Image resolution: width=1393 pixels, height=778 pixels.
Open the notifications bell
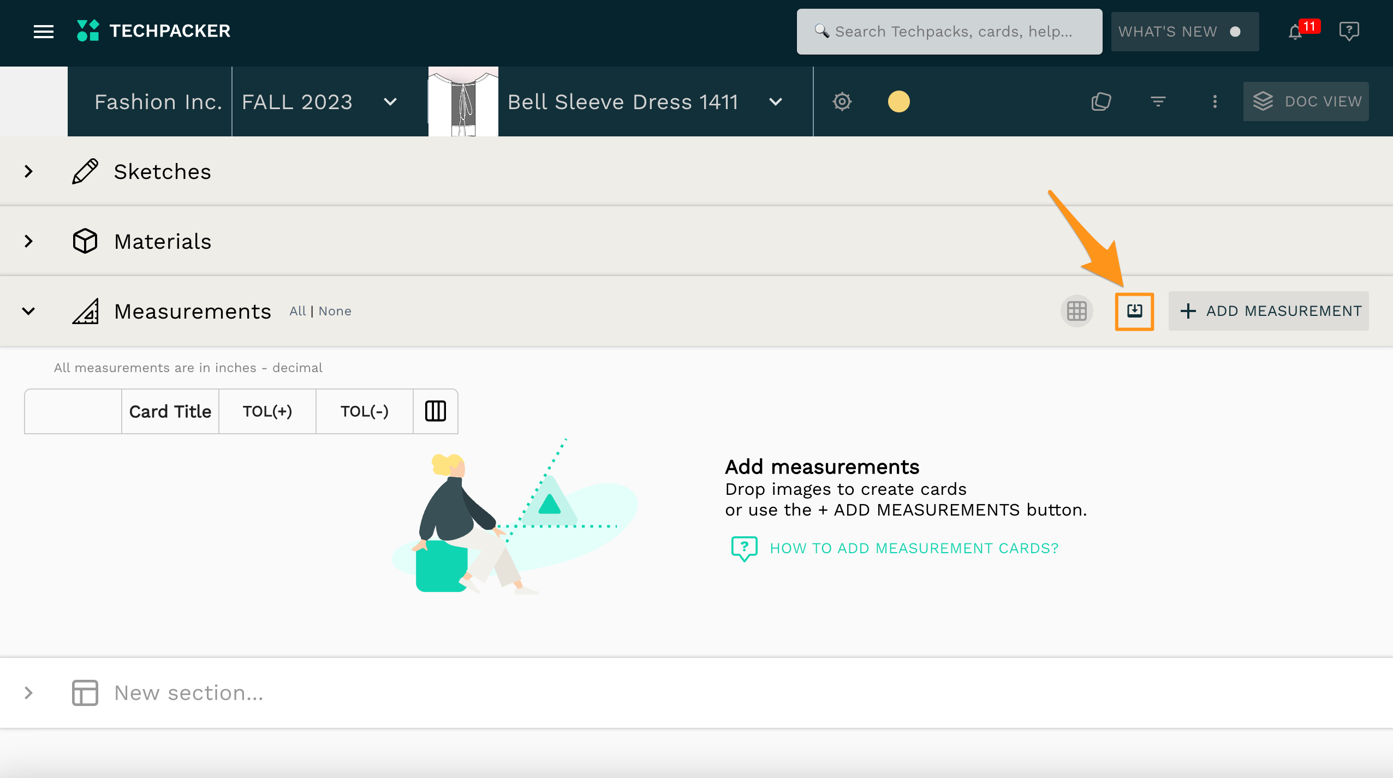pos(1295,32)
